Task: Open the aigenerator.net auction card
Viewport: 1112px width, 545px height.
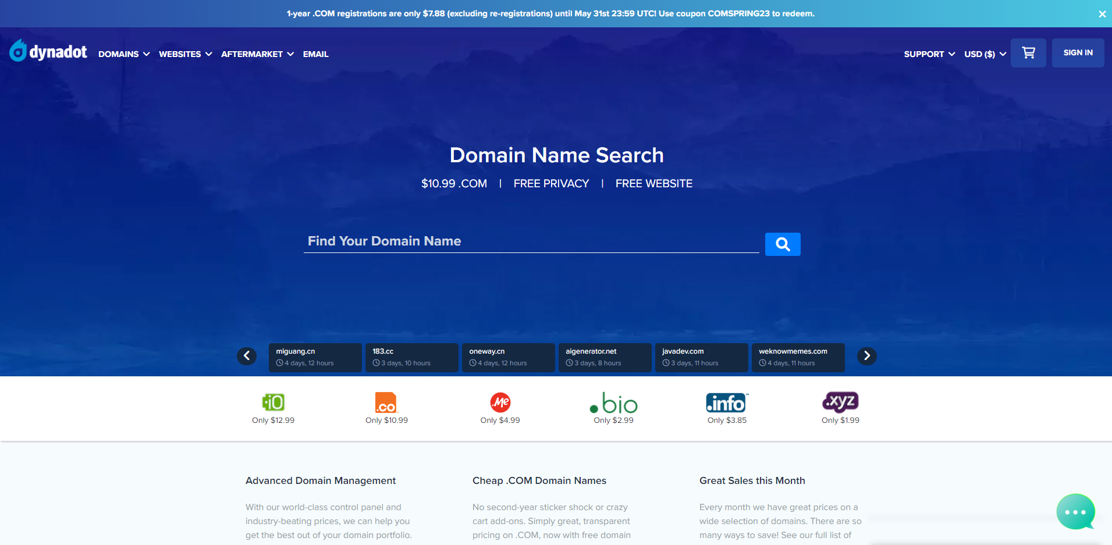Action: [605, 357]
